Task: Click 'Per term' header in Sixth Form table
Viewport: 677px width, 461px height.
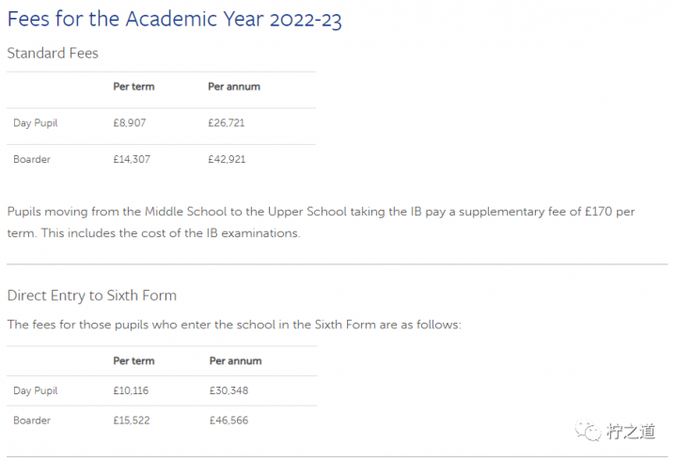Action: pos(134,360)
